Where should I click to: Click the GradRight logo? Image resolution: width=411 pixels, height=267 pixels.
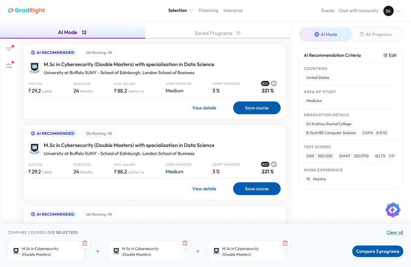click(x=26, y=11)
